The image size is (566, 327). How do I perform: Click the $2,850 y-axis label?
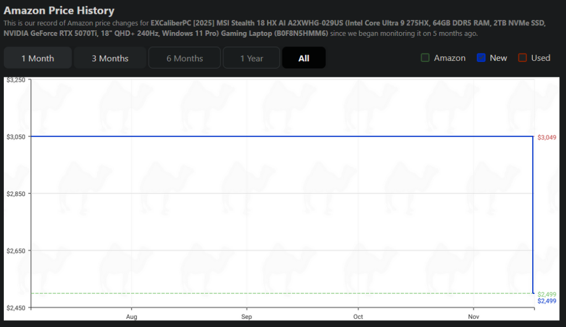[15, 194]
